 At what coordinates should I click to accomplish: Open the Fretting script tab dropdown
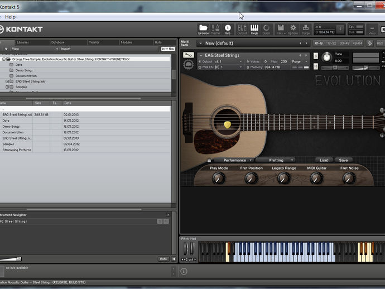click(x=275, y=160)
